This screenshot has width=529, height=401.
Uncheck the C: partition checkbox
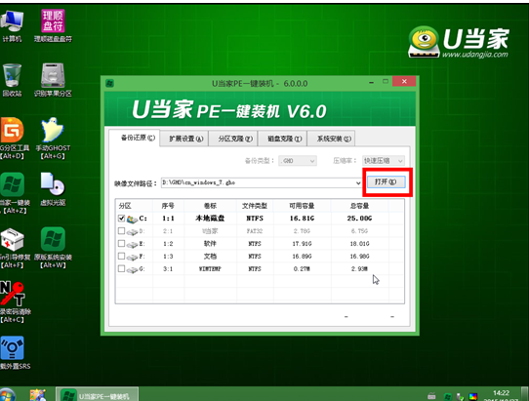pos(121,219)
